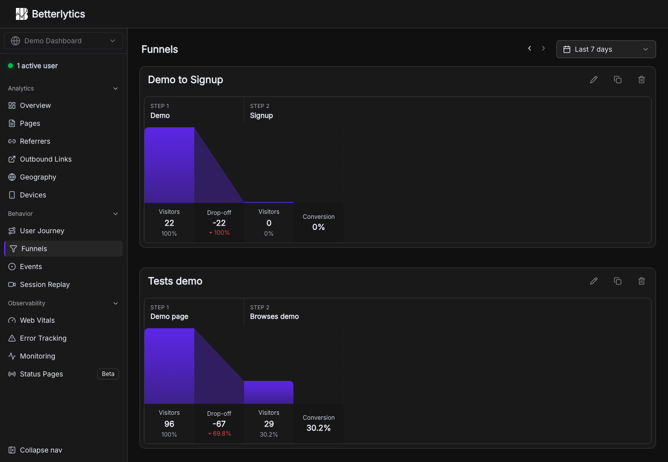Open Web Vitals
668x462 pixels.
[63, 320]
